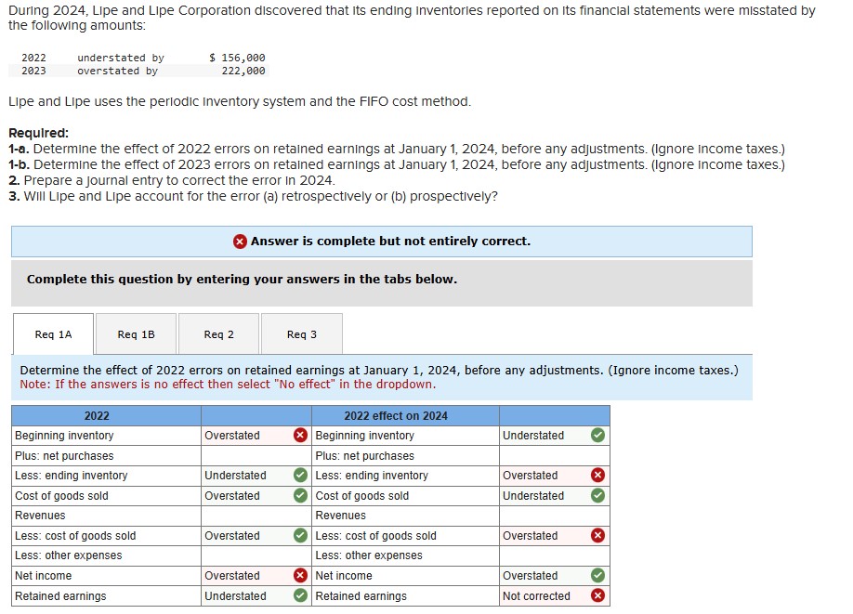The image size is (853, 614).
Task: Click green check beside 2024 Beginning inventory Understated
Action: pos(597,435)
